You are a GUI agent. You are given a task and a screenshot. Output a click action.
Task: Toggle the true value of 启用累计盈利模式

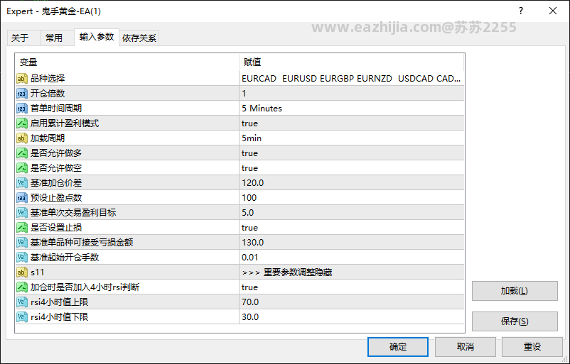352,123
